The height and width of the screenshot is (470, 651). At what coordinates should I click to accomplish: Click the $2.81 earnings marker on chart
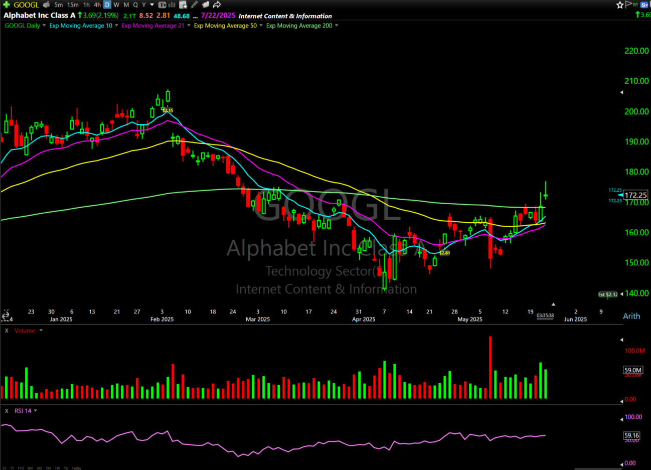click(x=444, y=253)
